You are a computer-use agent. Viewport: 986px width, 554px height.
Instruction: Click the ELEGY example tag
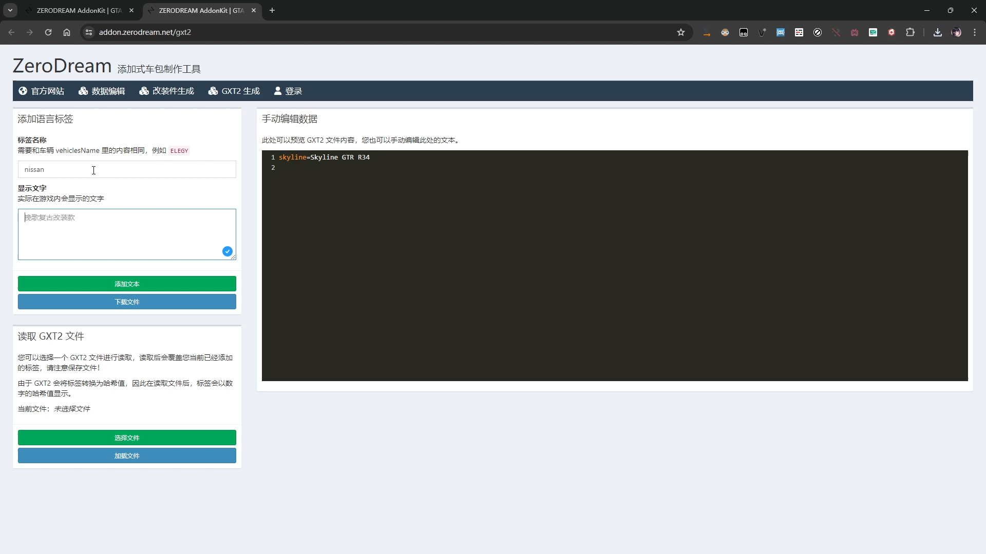pyautogui.click(x=179, y=151)
